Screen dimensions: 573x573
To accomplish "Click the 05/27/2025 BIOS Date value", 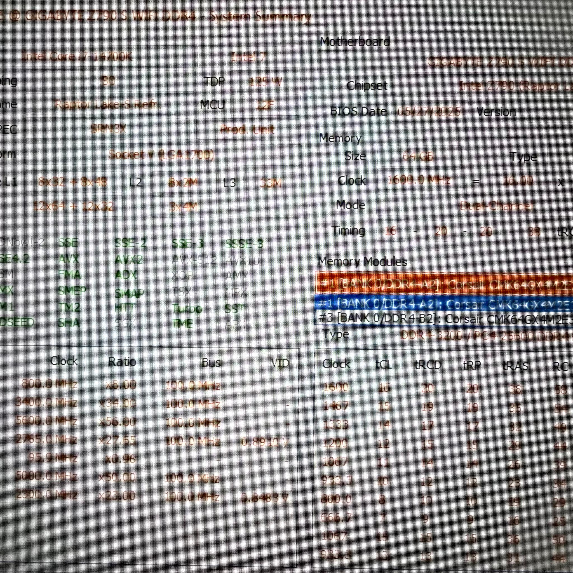I will point(429,111).
